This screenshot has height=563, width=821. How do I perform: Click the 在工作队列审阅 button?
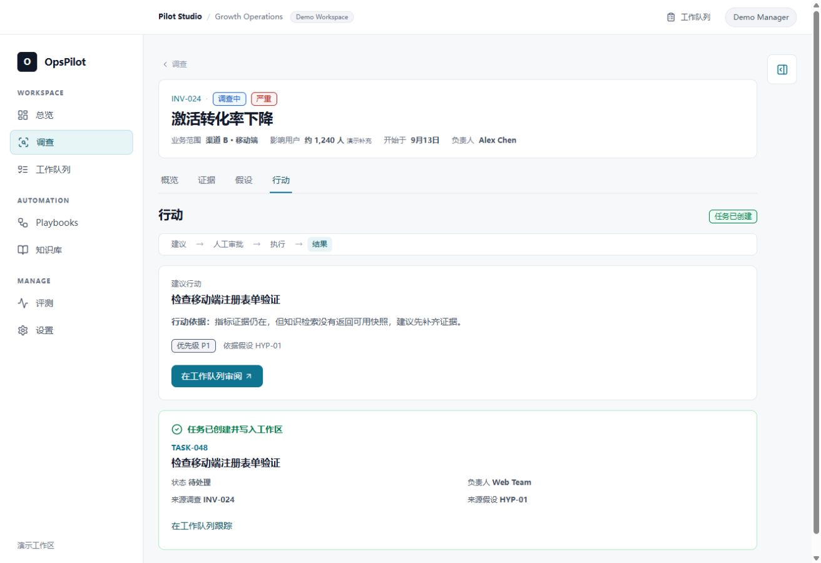pos(217,376)
